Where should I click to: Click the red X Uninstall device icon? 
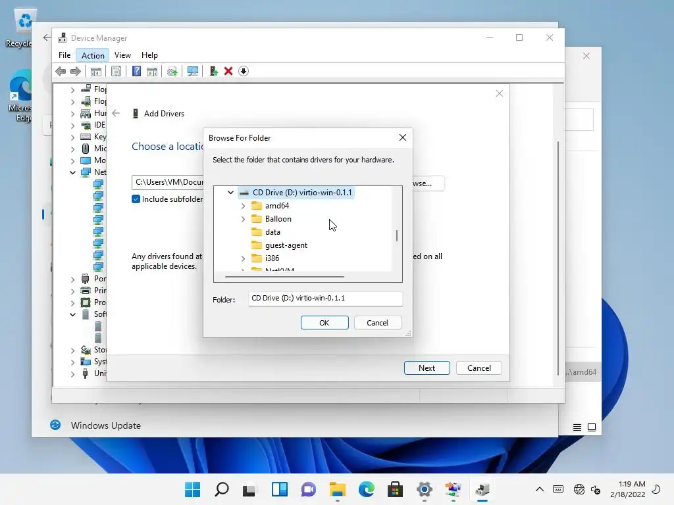(x=228, y=71)
